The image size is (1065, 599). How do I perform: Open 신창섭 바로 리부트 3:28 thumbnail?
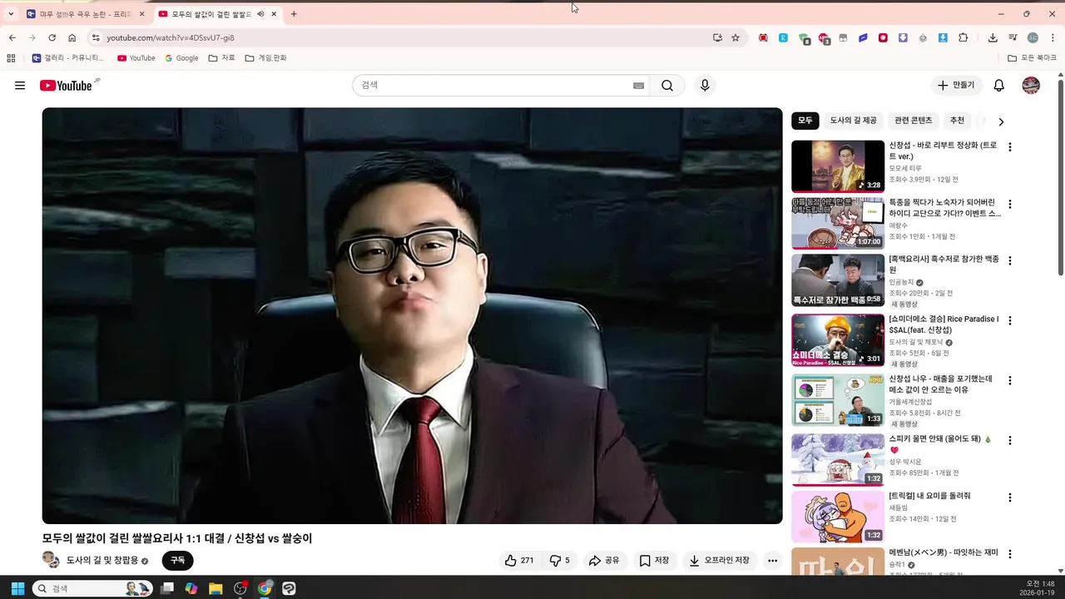click(838, 166)
